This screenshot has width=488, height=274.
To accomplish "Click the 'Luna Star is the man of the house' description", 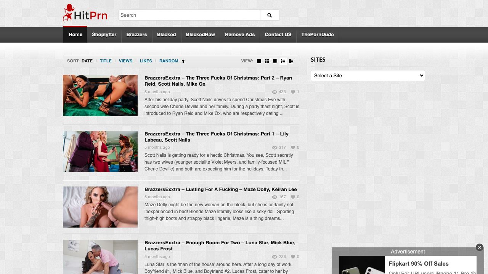I will coord(218,268).
